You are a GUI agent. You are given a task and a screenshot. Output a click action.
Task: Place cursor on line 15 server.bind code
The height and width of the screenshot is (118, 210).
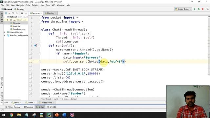(71, 73)
